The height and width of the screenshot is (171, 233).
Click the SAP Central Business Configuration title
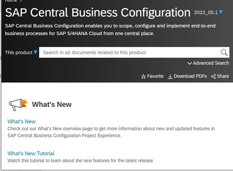(x=98, y=12)
